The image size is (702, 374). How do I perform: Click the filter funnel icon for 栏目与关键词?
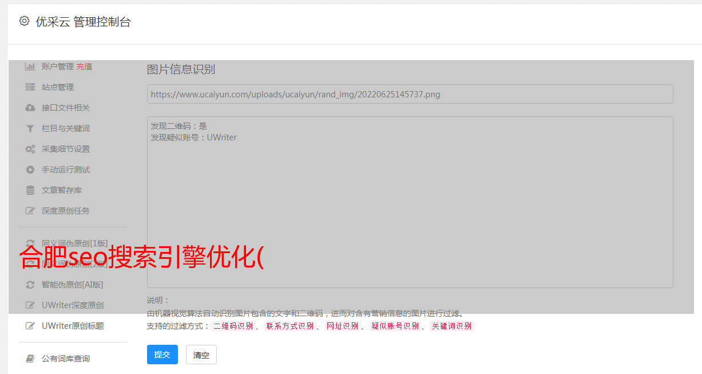point(30,128)
